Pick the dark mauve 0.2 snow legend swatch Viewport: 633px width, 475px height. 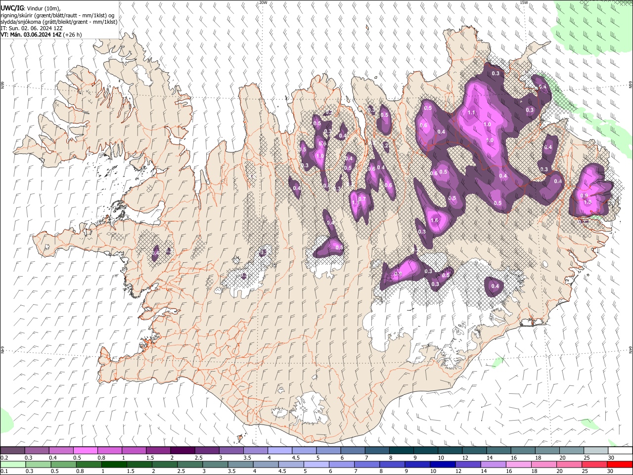click(12, 451)
